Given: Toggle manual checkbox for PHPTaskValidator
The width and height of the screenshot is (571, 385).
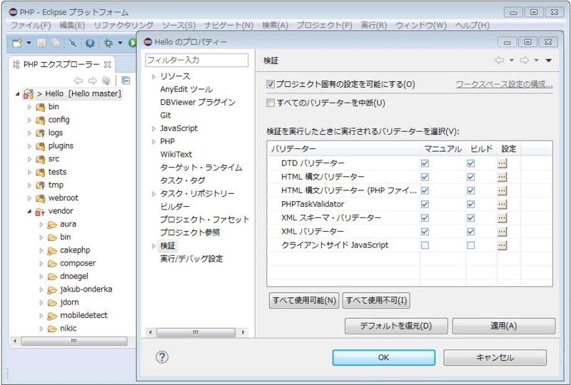Looking at the screenshot, I should 425,205.
